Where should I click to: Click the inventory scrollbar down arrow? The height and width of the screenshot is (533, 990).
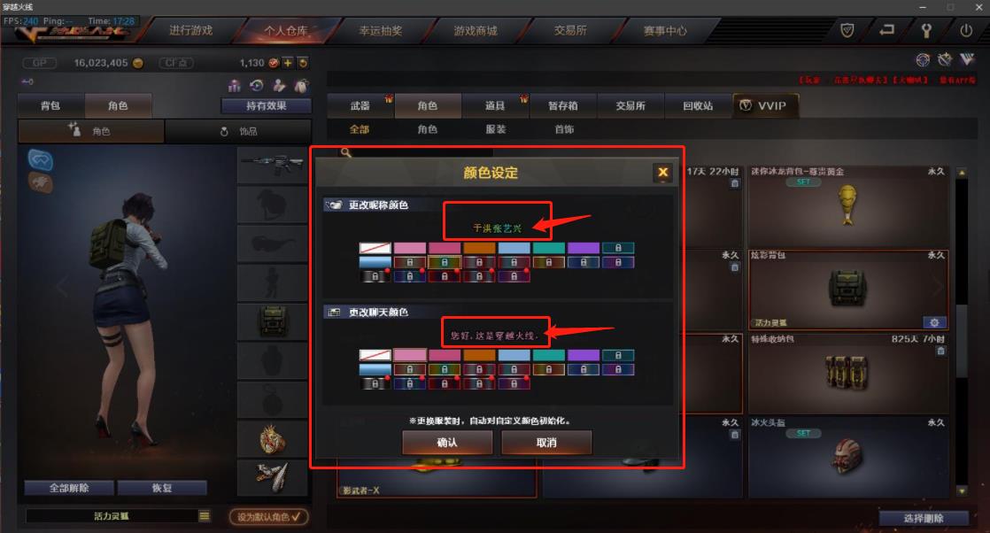pos(962,491)
